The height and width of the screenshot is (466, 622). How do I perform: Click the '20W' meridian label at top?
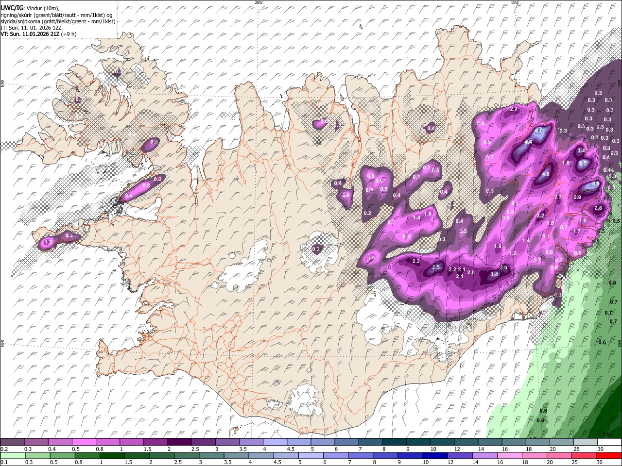point(259,2)
